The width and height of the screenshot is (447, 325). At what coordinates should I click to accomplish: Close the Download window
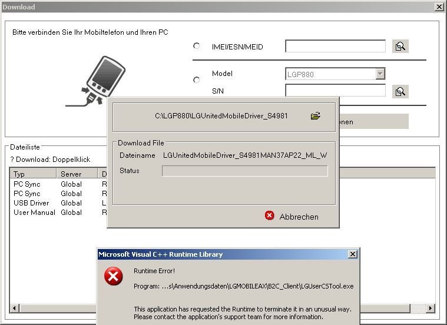[x=439, y=7]
